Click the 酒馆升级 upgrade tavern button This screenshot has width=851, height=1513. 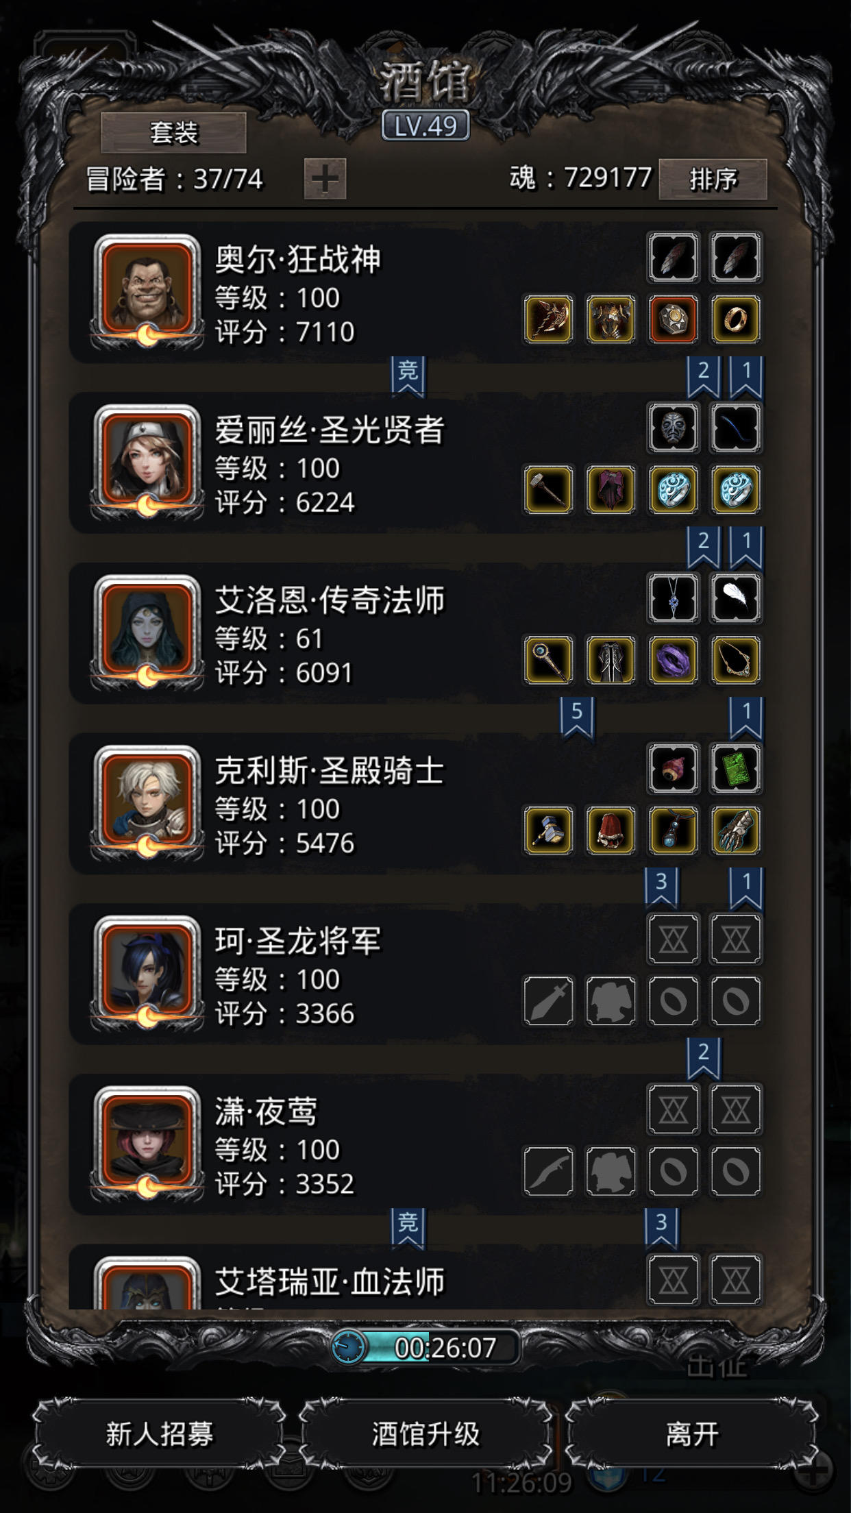coord(425,1434)
